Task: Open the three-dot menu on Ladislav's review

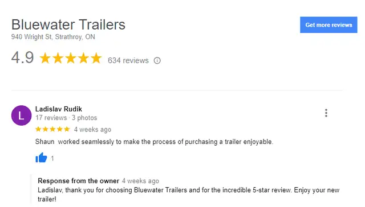Action: coord(326,113)
